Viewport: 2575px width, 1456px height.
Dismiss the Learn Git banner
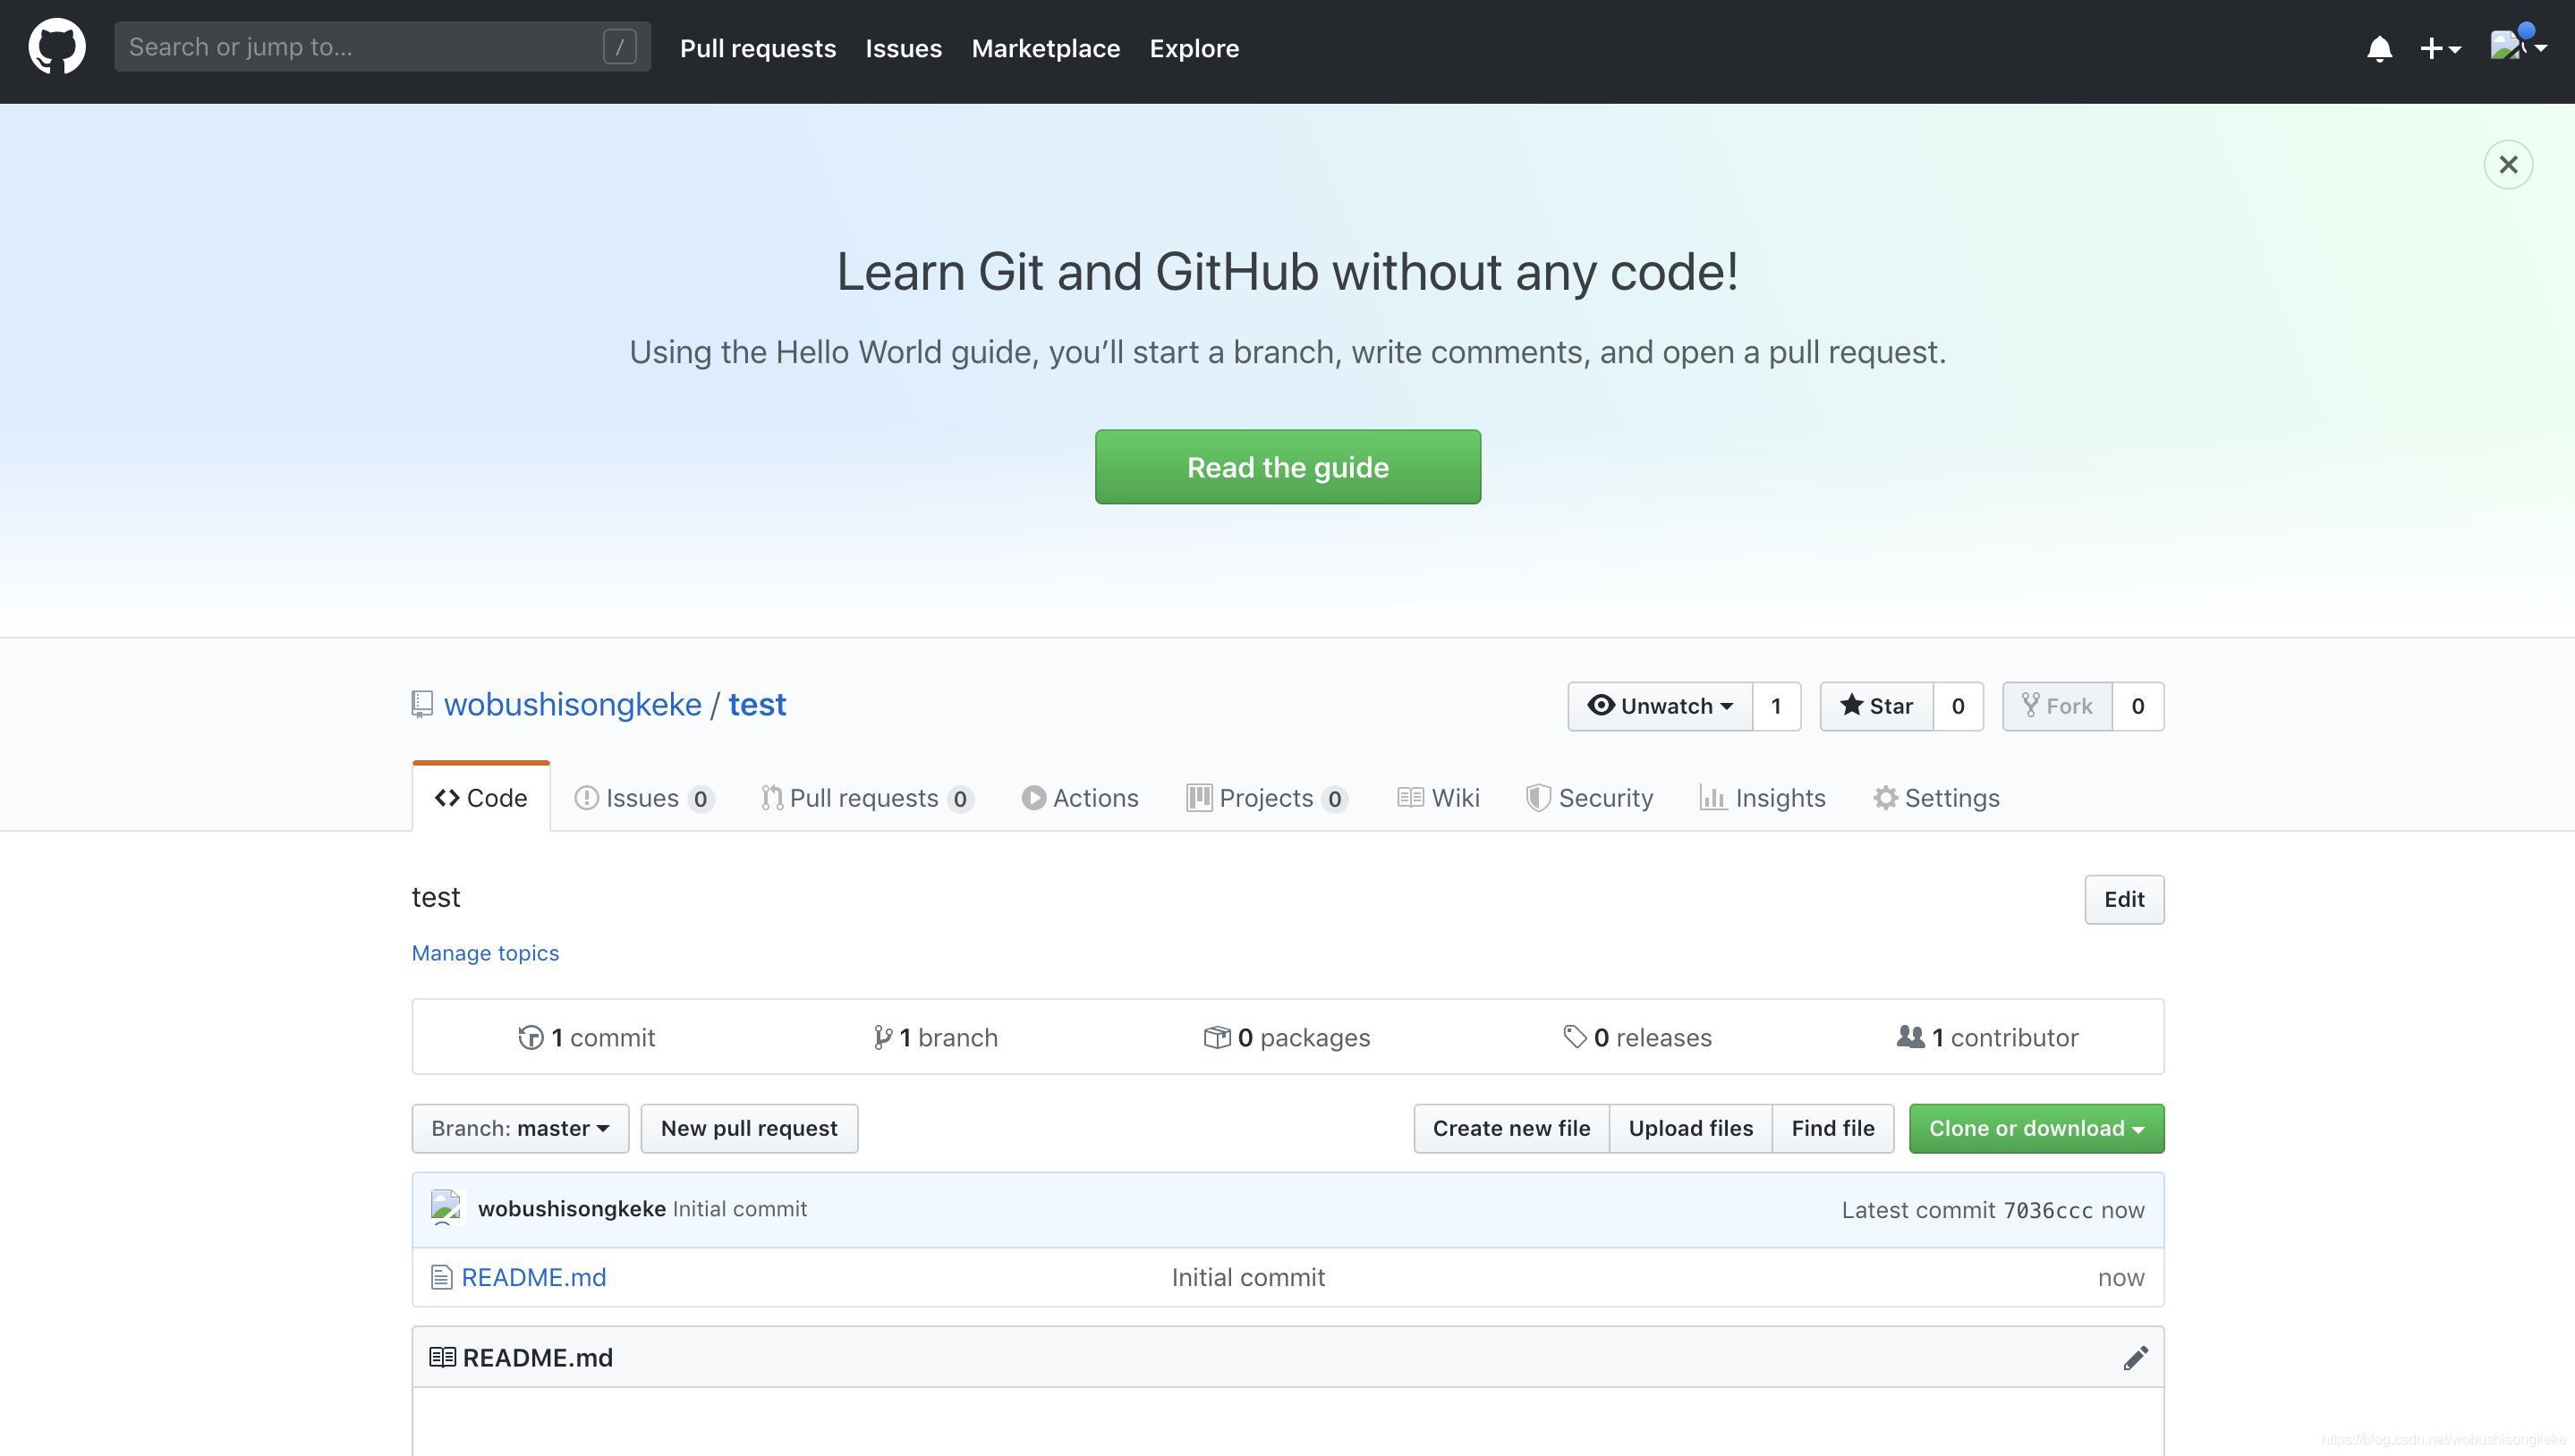tap(2507, 164)
